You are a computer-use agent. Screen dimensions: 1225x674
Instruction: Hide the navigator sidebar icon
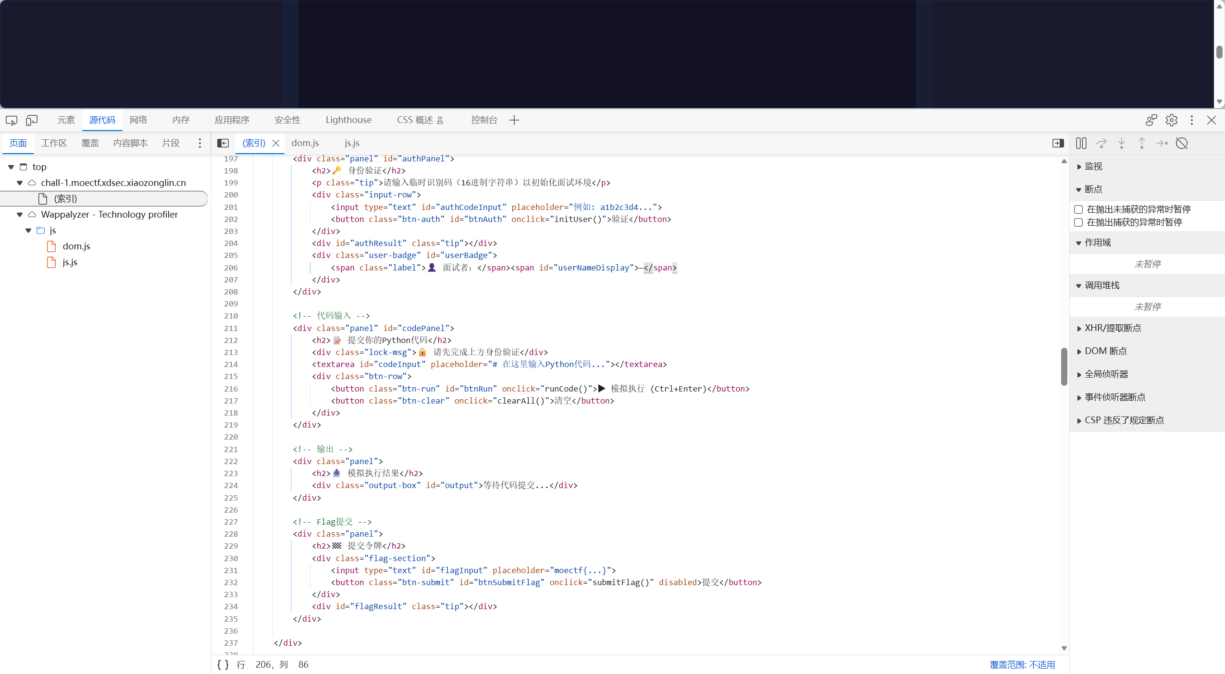(x=223, y=143)
